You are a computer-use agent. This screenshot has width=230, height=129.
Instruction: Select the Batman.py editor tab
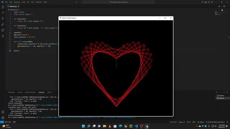13,6
